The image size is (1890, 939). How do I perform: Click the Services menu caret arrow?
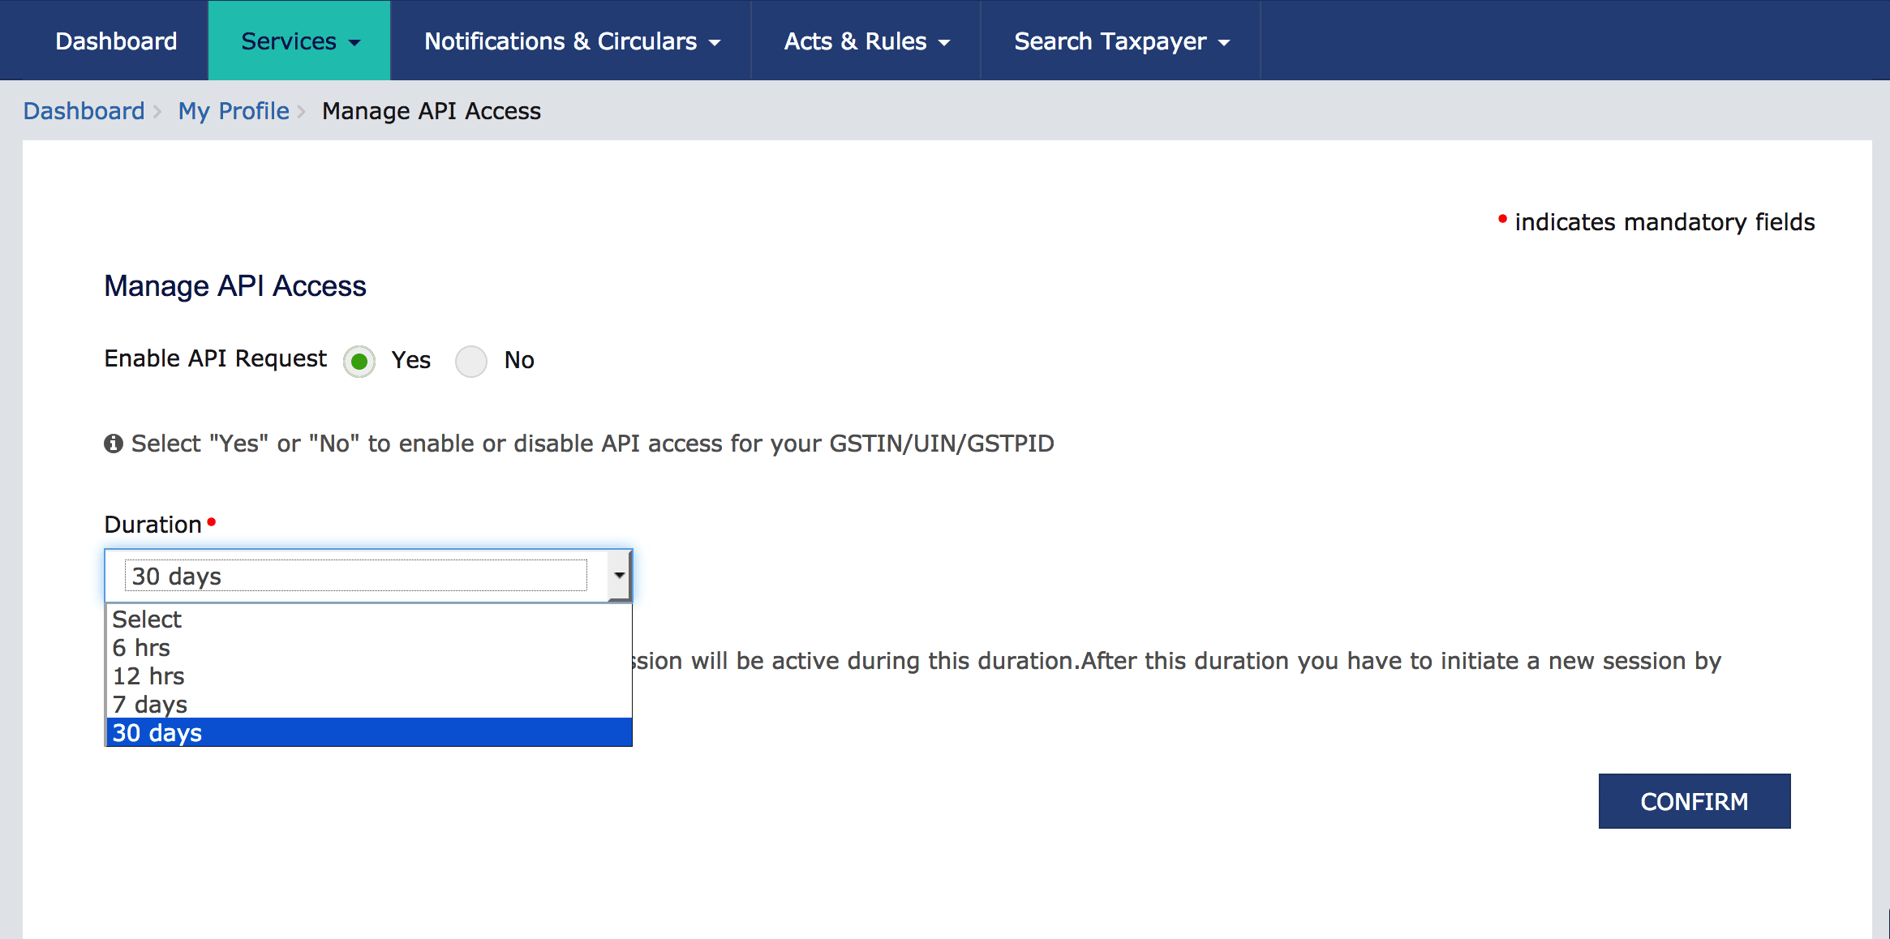[x=354, y=43]
